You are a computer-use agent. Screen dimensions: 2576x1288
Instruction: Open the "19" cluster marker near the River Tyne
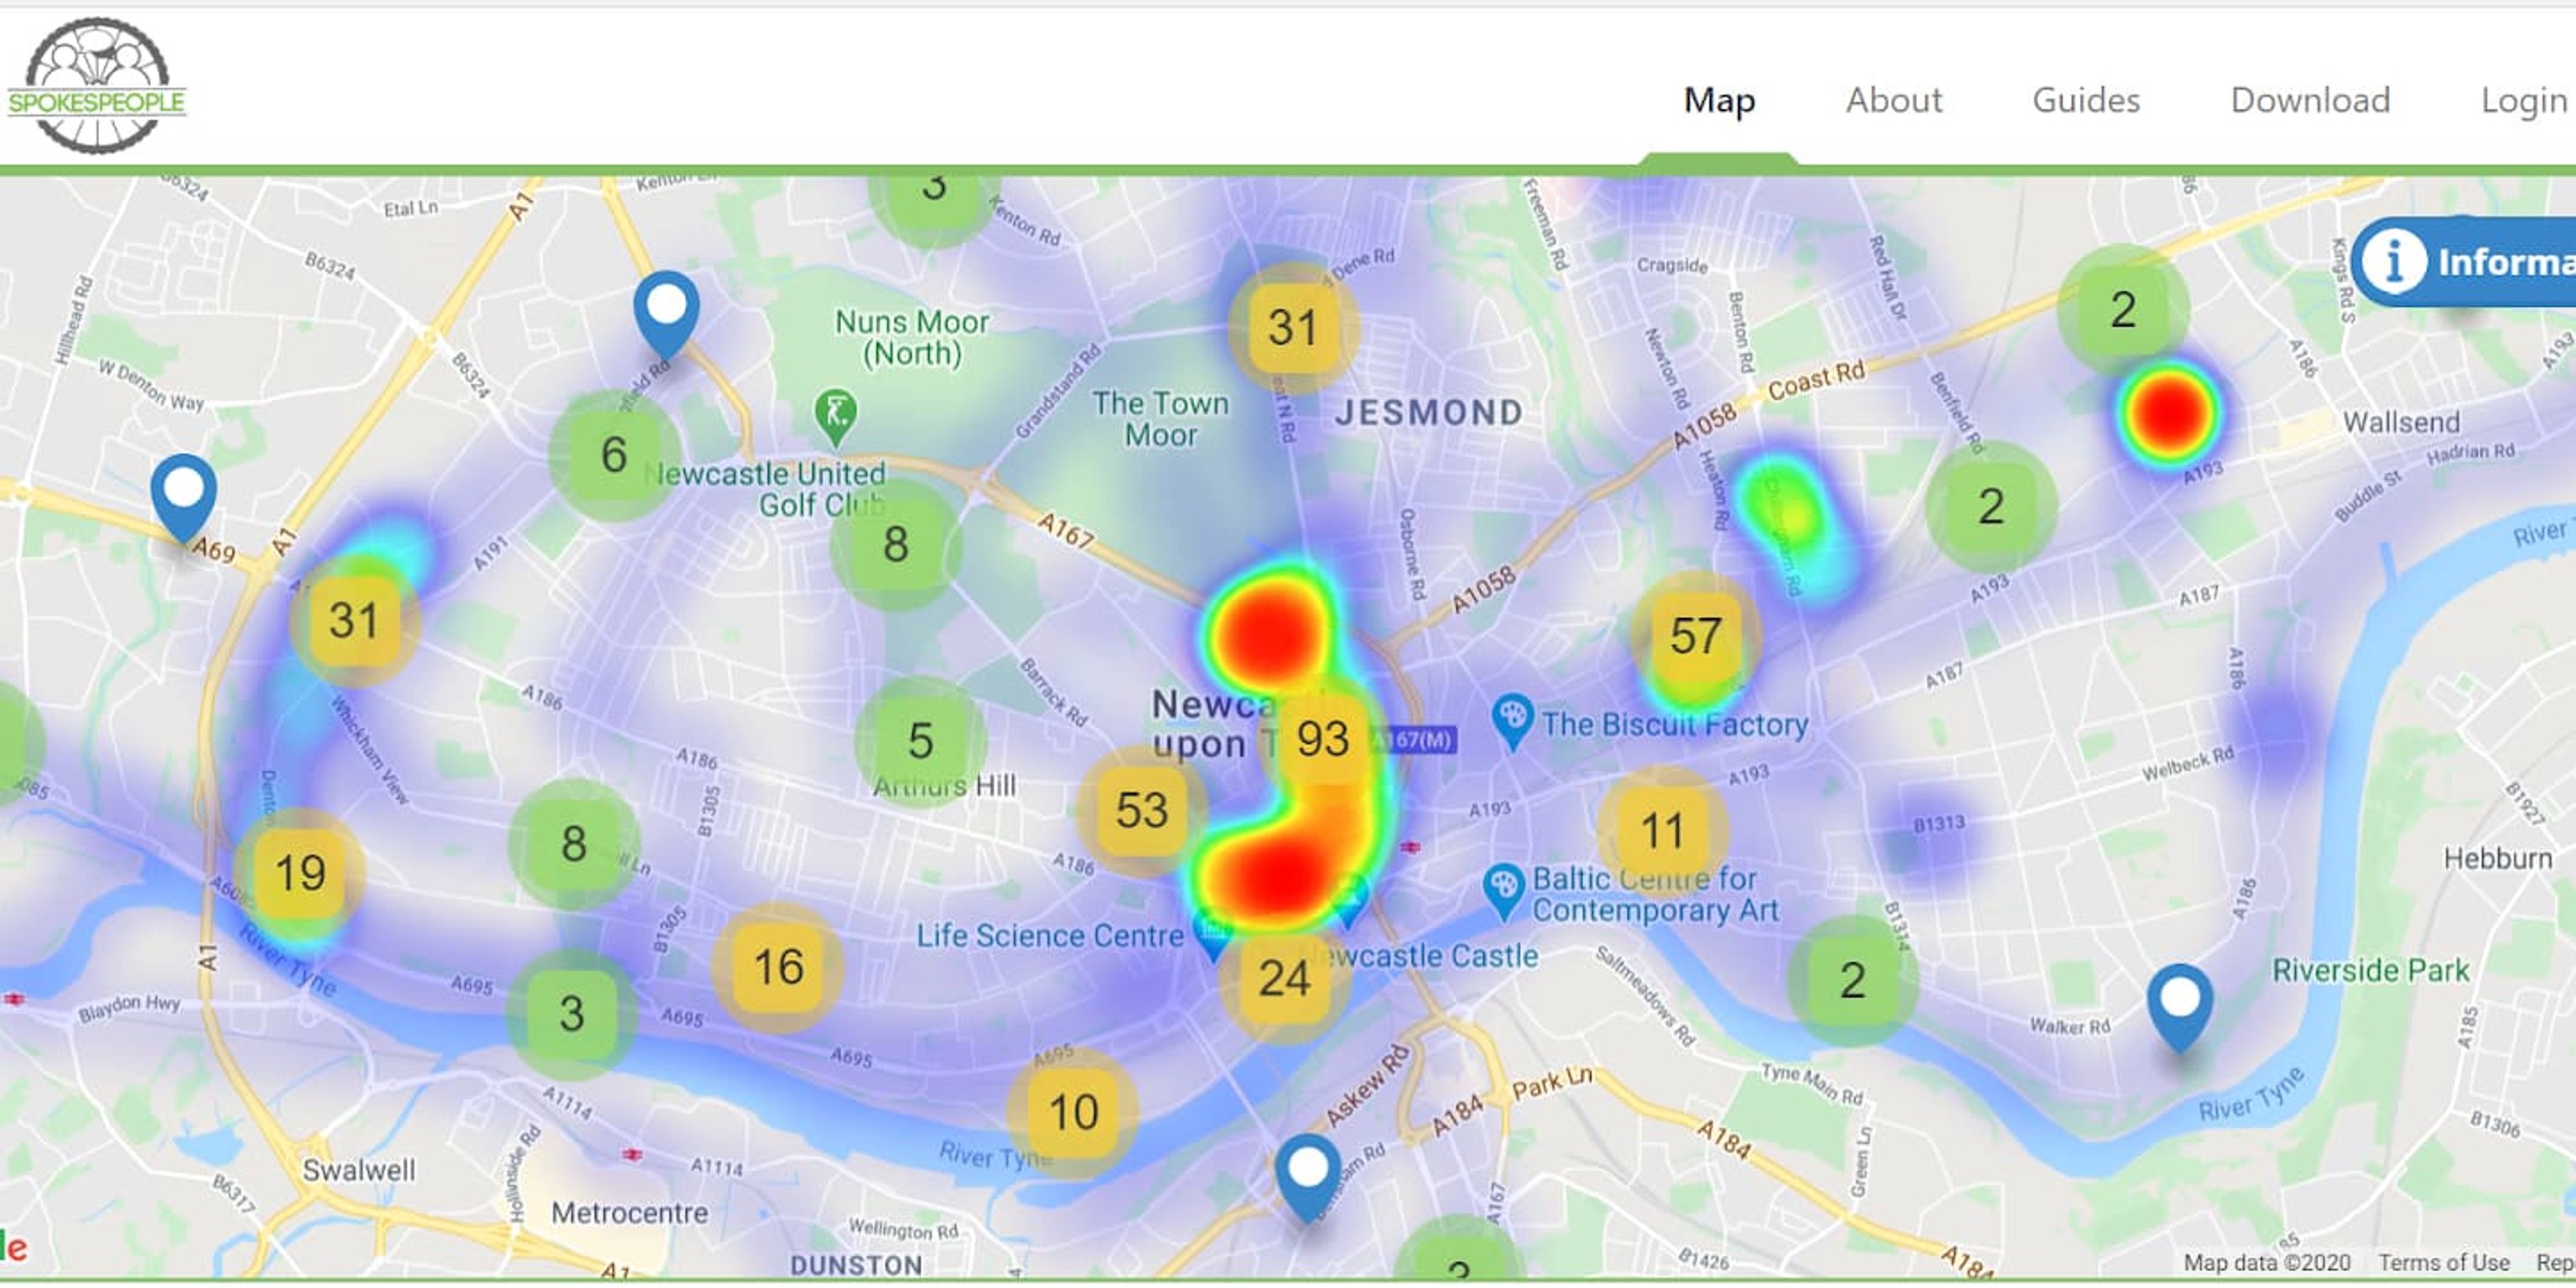point(301,870)
